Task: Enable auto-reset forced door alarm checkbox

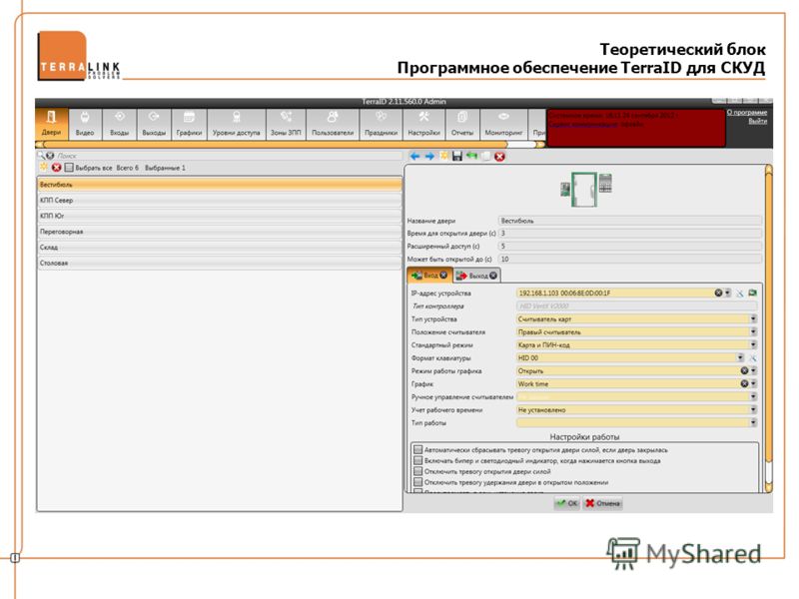Action: pyautogui.click(x=417, y=450)
